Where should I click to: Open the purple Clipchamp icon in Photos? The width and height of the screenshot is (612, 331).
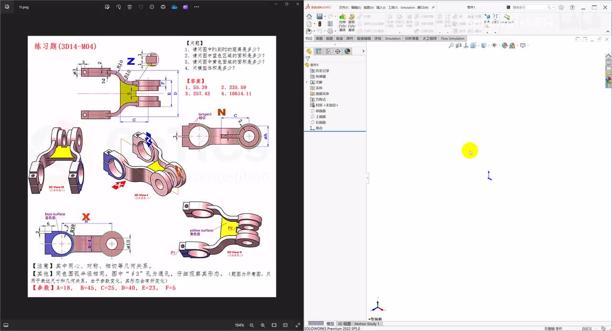point(185,7)
